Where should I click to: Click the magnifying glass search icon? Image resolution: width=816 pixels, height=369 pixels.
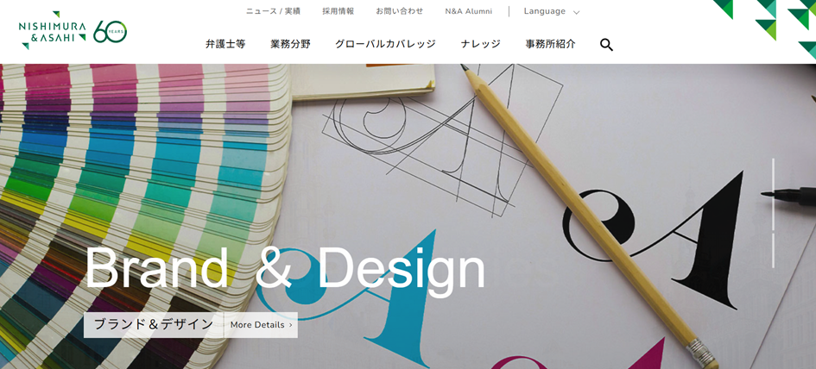coord(606,45)
